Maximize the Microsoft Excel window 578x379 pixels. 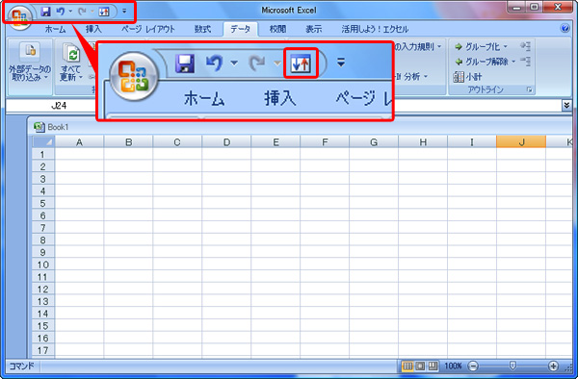pos(535,8)
